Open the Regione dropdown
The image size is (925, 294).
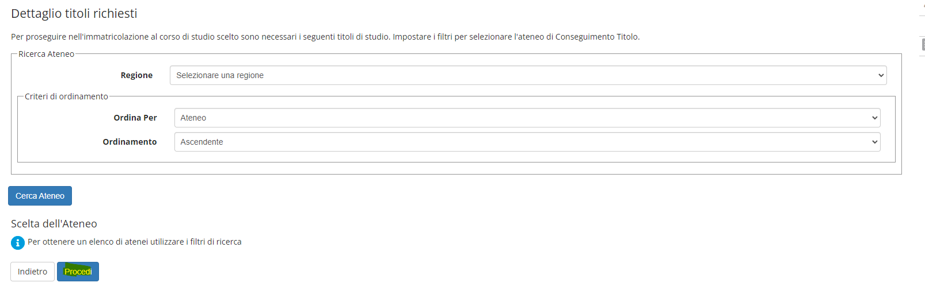(x=528, y=75)
